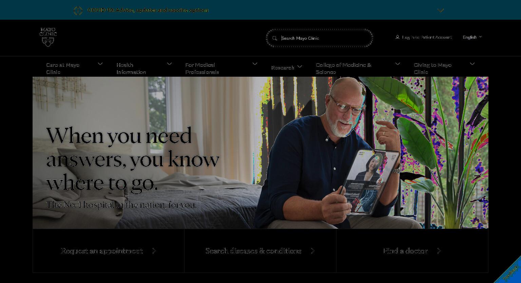Open the Mayo Clinic logo homepage
Screen dimensions: 521x283
pos(48,37)
